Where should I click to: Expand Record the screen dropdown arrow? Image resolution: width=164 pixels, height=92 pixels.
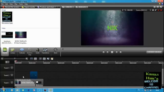click(x=20, y=7)
